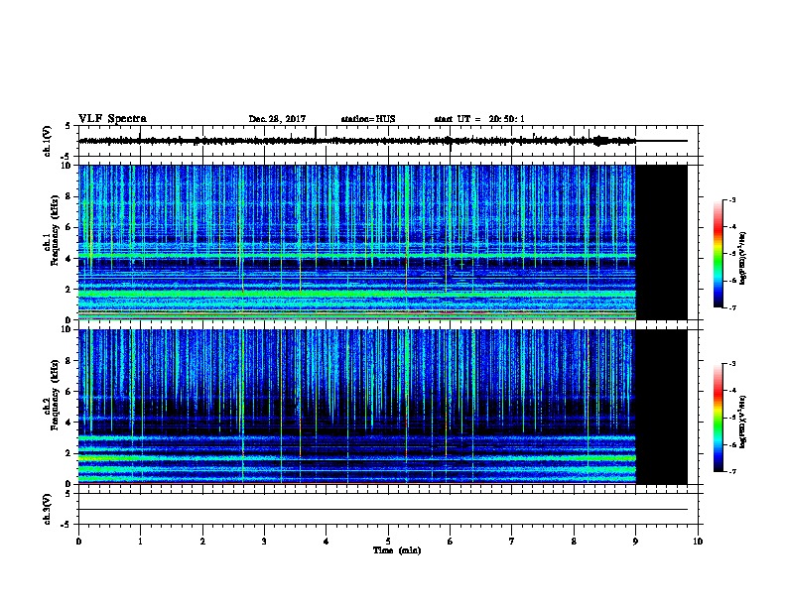Click the "-5" voltage tick of ch.3 waveform
Image resolution: width=786 pixels, height=607 pixels.
(66, 525)
